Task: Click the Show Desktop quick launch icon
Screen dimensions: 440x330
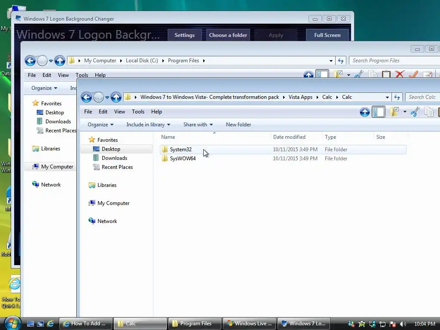Action: [31, 324]
